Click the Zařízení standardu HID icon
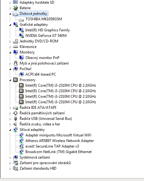144x181 pixels. pyautogui.click(x=16, y=168)
